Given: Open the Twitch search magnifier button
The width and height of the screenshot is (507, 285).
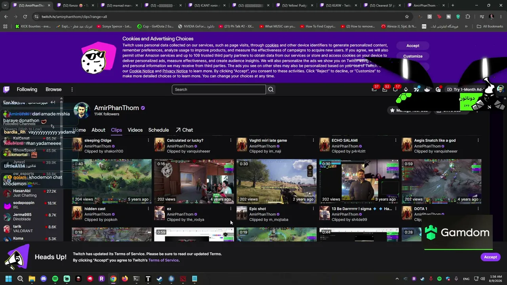Looking at the screenshot, I should (x=271, y=89).
